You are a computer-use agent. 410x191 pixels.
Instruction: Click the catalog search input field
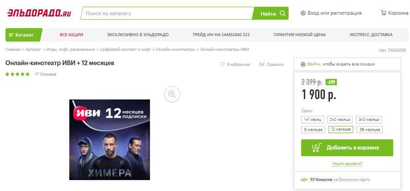[x=167, y=13]
